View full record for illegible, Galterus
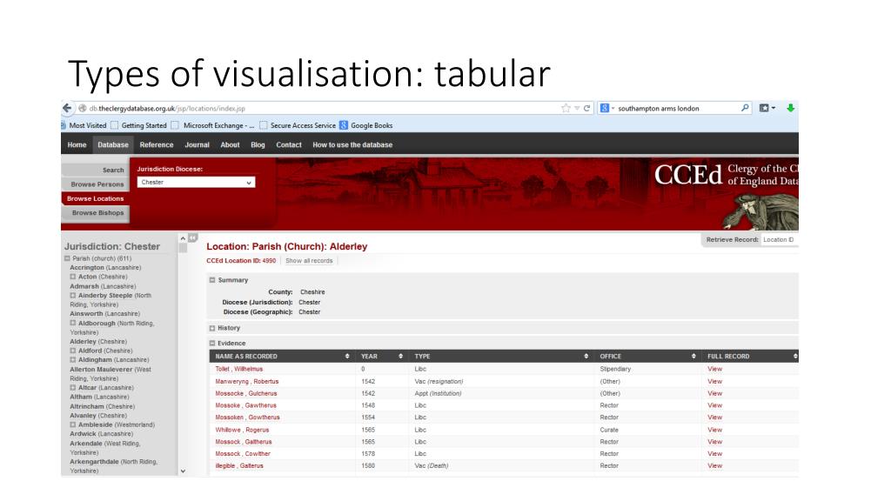 pos(715,465)
